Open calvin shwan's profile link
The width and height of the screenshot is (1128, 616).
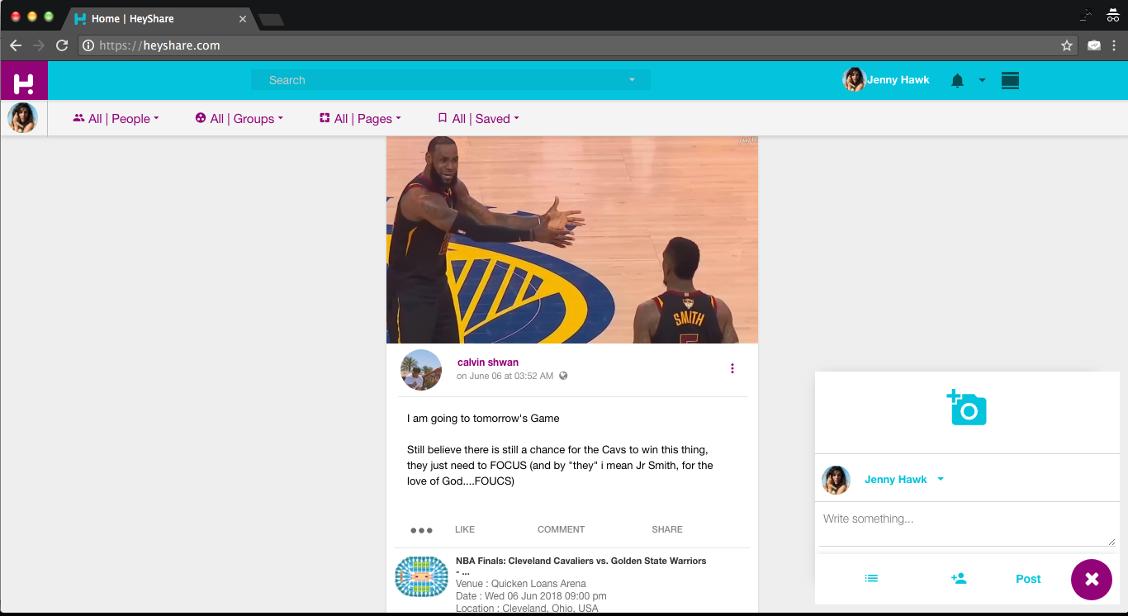point(487,362)
